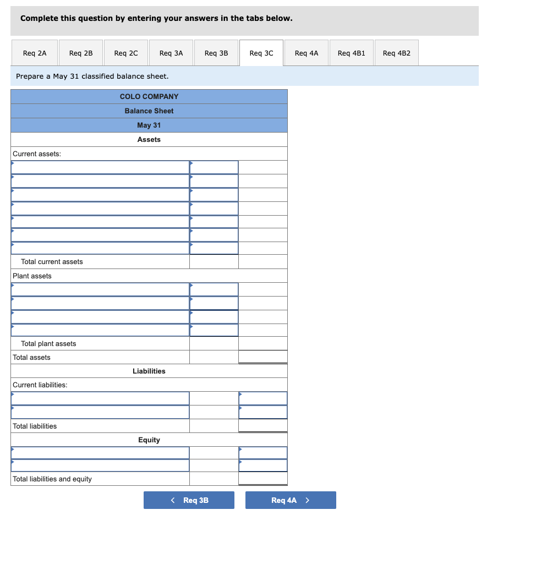547x570 pixels.
Task: Open the first Current assets account dropdown
Action: (100, 167)
